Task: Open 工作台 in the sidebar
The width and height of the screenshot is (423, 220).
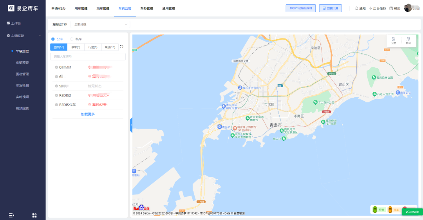Action: point(14,23)
